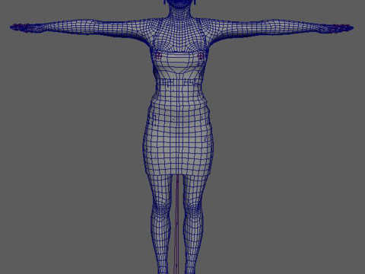Select the wireframe character's dress mesh
Image resolution: width=365 pixels, height=274 pixels.
pyautogui.click(x=178, y=114)
